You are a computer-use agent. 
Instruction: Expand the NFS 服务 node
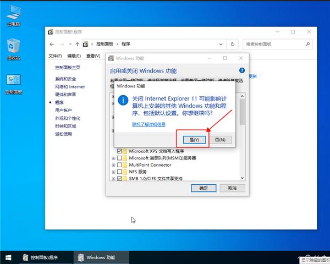(x=113, y=172)
